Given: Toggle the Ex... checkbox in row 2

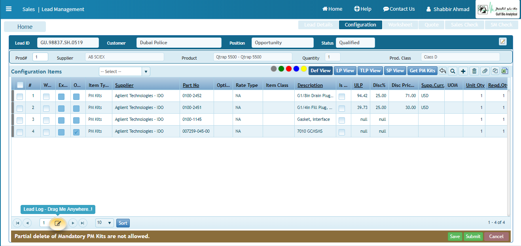Looking at the screenshot, I should tap(61, 108).
